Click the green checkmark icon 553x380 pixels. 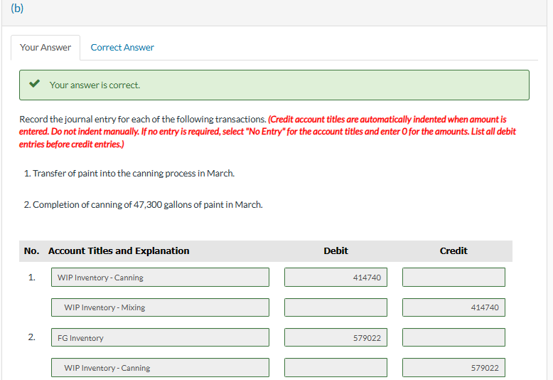(x=35, y=84)
